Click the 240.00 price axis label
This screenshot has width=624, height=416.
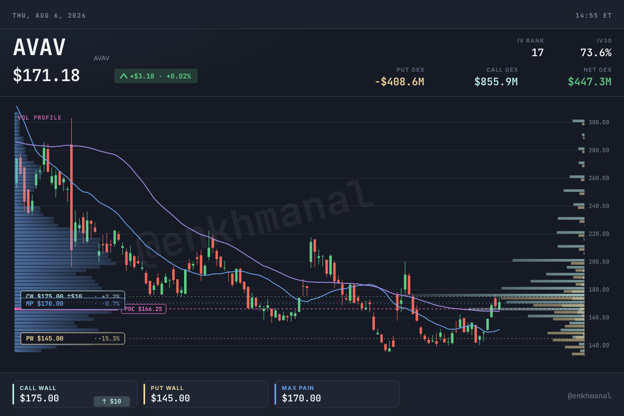pyautogui.click(x=599, y=206)
